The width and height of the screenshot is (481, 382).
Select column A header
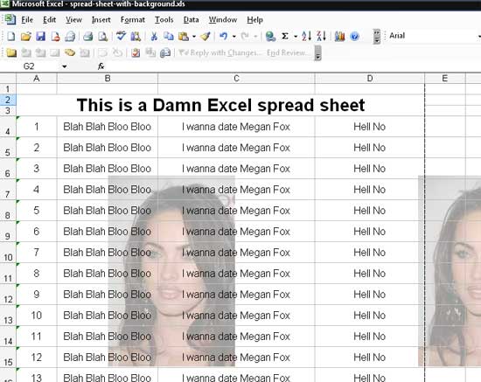(x=37, y=79)
